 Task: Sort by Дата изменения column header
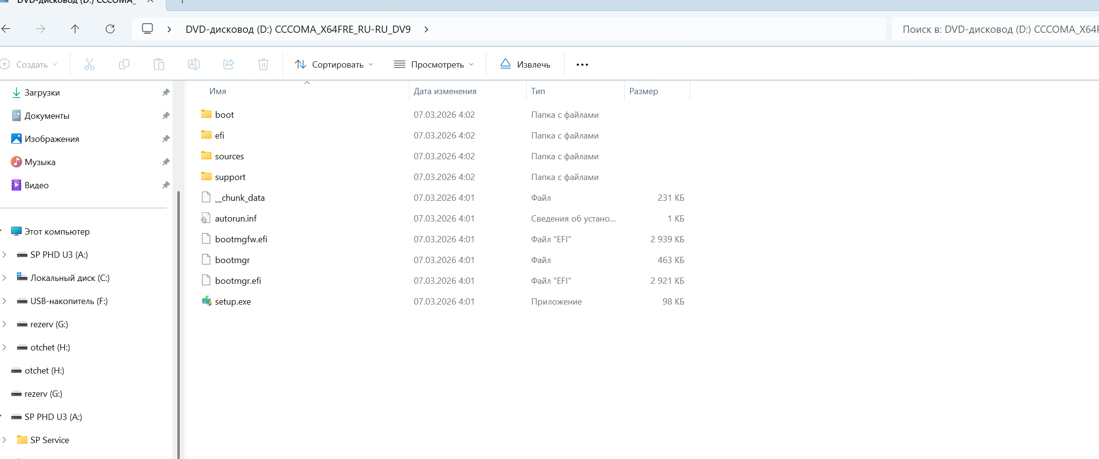coord(445,91)
